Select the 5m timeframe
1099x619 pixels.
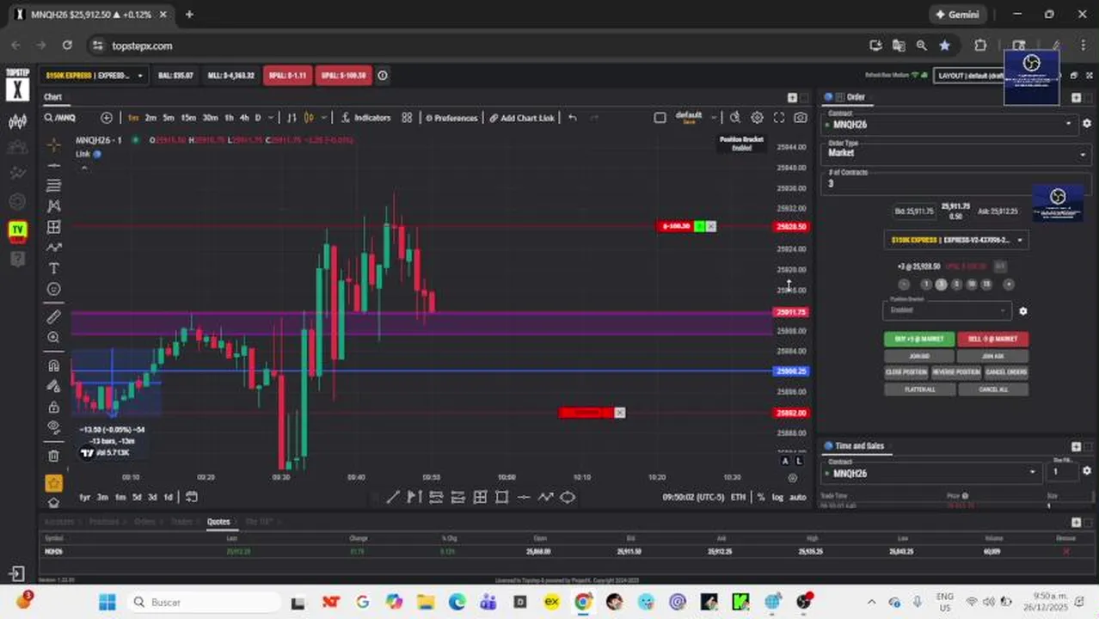tap(169, 118)
